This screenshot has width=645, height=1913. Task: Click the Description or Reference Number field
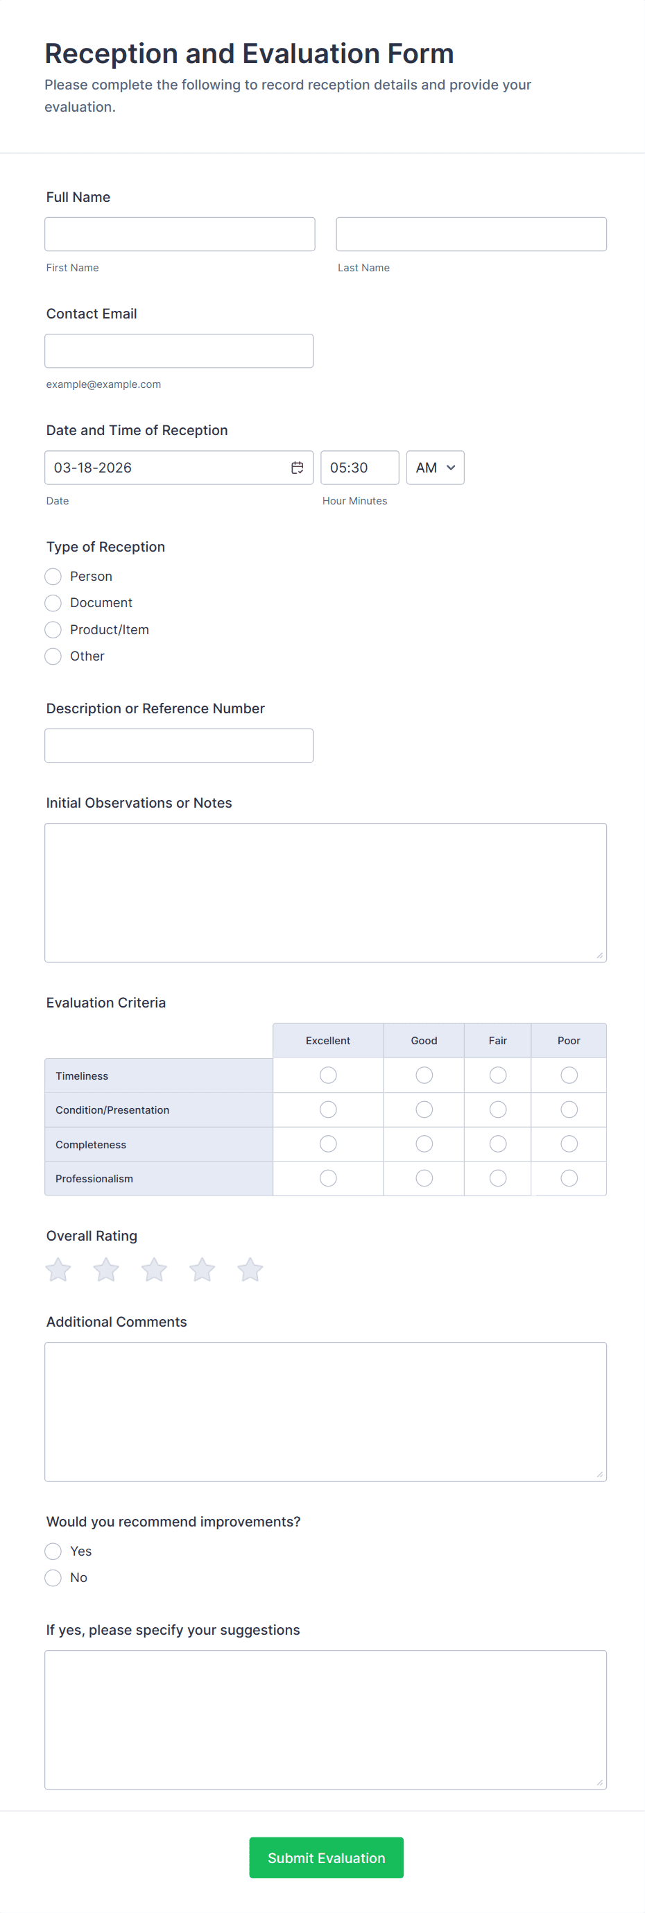[x=179, y=746]
